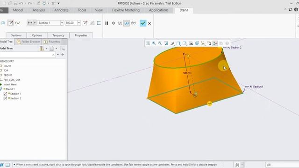Viewport: 299px width, 168px height.
Task: Open the Tools ribbon tab
Action: point(82,10)
